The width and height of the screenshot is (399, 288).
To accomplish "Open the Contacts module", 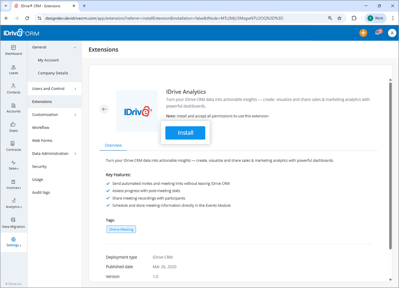I will (x=13, y=89).
